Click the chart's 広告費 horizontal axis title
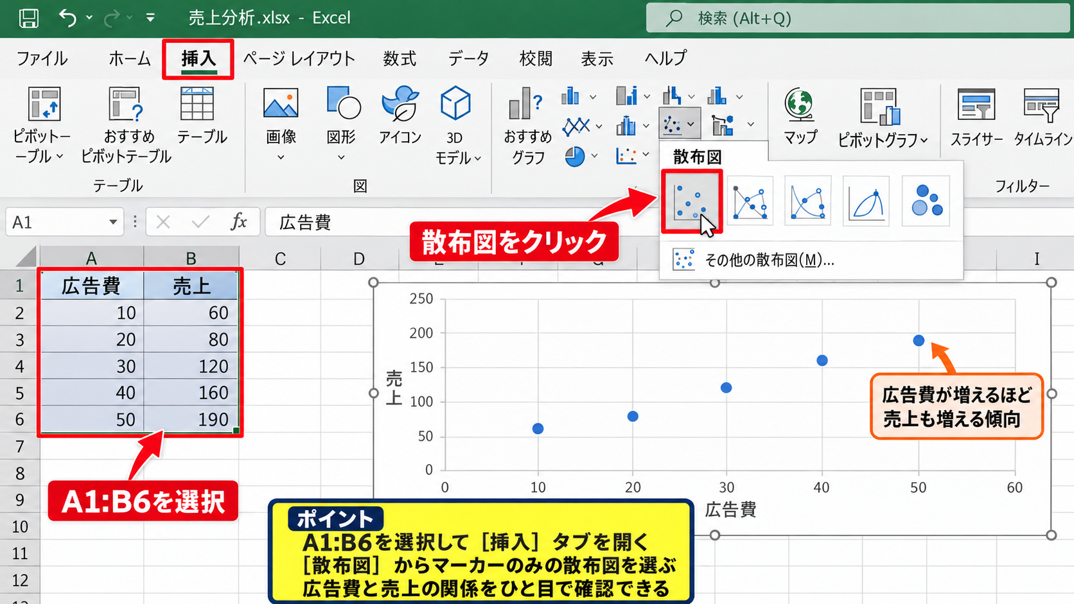The image size is (1074, 604). tap(730, 510)
